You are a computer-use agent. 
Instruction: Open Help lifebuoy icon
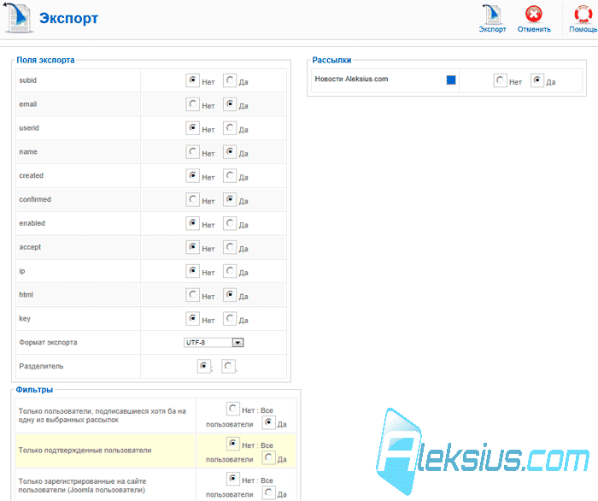(x=583, y=15)
